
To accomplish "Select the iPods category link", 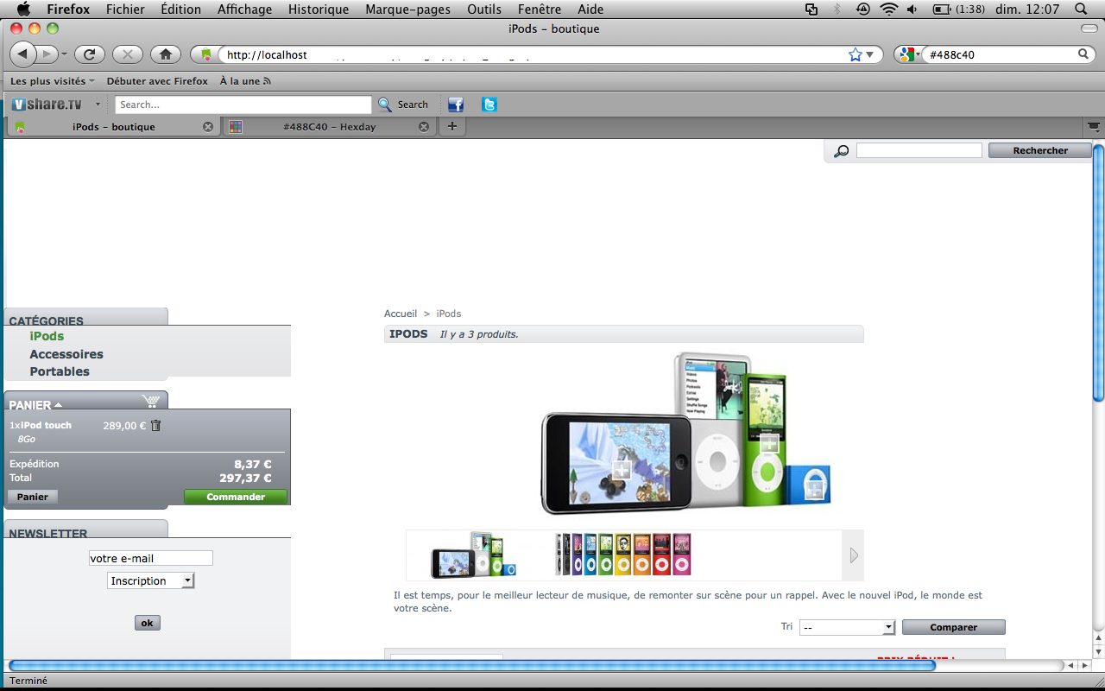I will click(47, 336).
